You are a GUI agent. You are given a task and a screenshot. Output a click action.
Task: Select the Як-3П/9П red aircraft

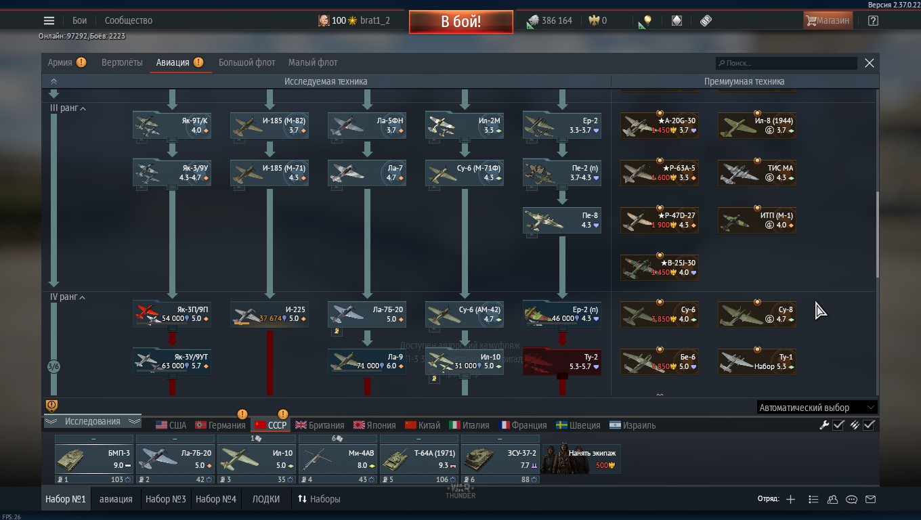point(172,314)
